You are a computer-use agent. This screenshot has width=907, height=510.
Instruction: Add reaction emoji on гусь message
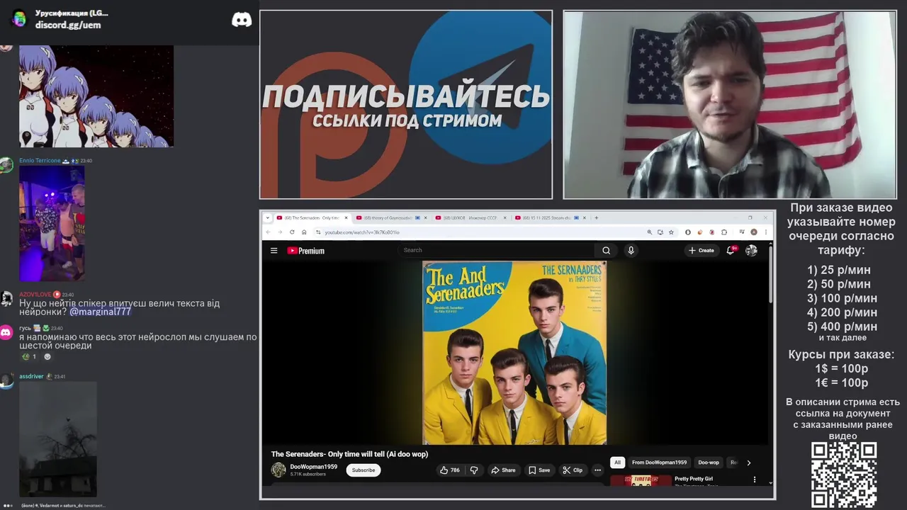pyautogui.click(x=47, y=356)
